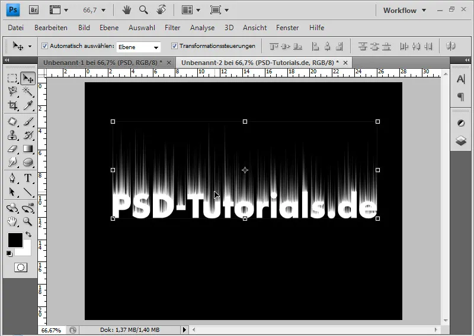Screen dimensions: 474x336
Task: Click the zoom percentage field 66,67%
Action: [x=52, y=330]
